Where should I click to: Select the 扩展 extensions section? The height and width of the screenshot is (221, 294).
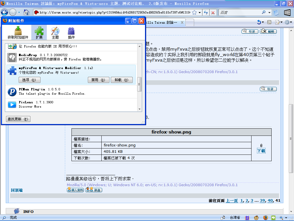point(39,33)
